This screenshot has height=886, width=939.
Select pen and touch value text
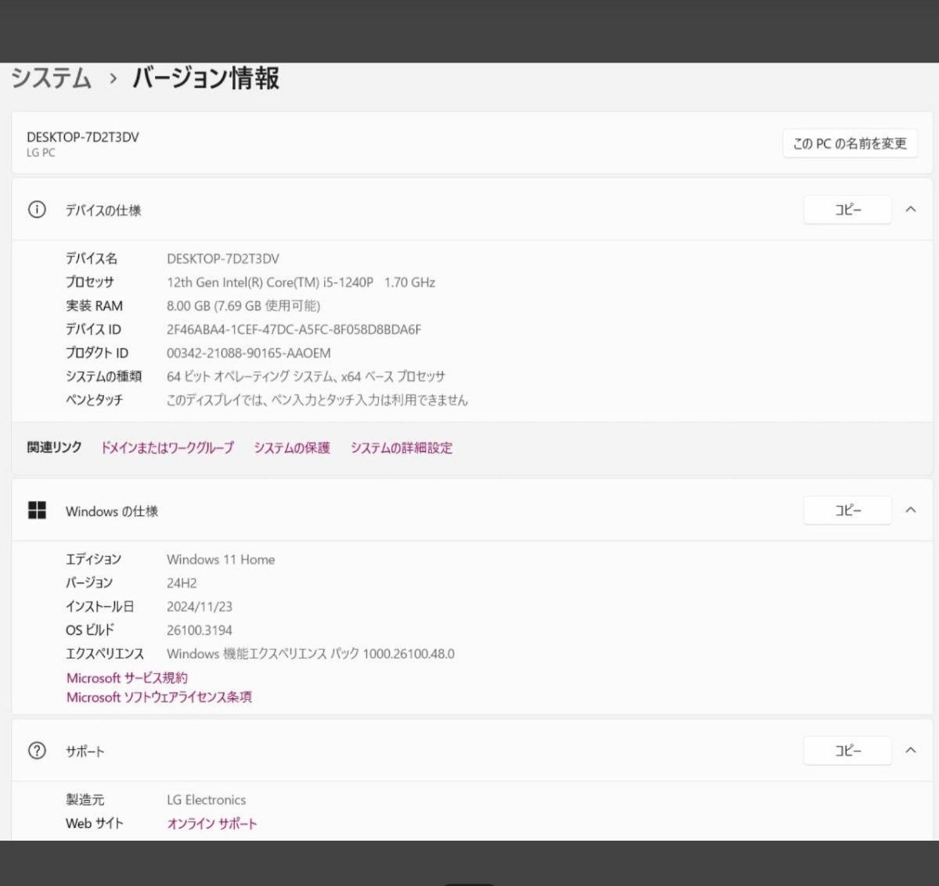tap(317, 400)
